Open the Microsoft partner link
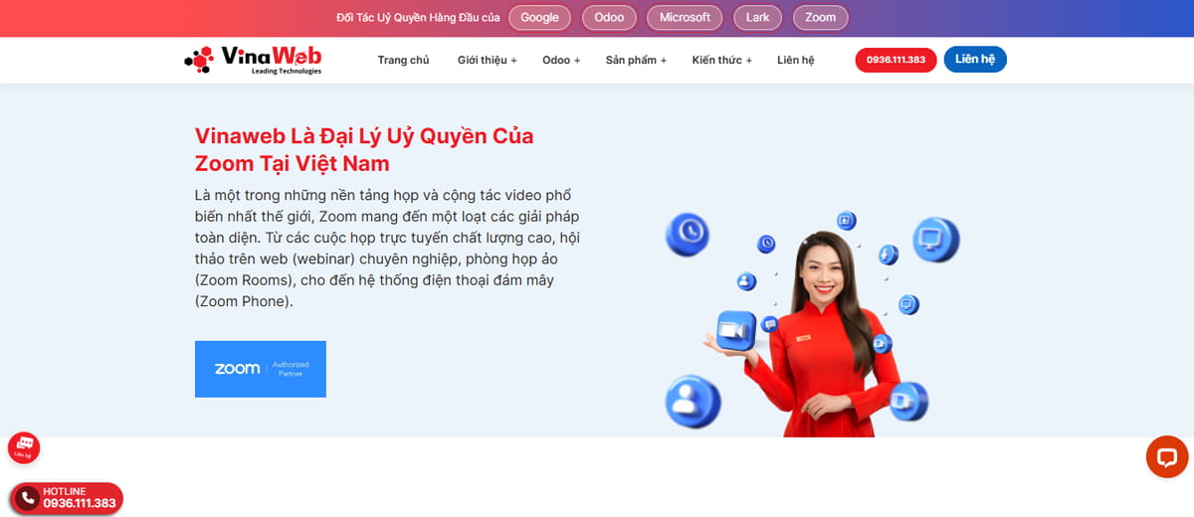The height and width of the screenshot is (517, 1194). (685, 18)
